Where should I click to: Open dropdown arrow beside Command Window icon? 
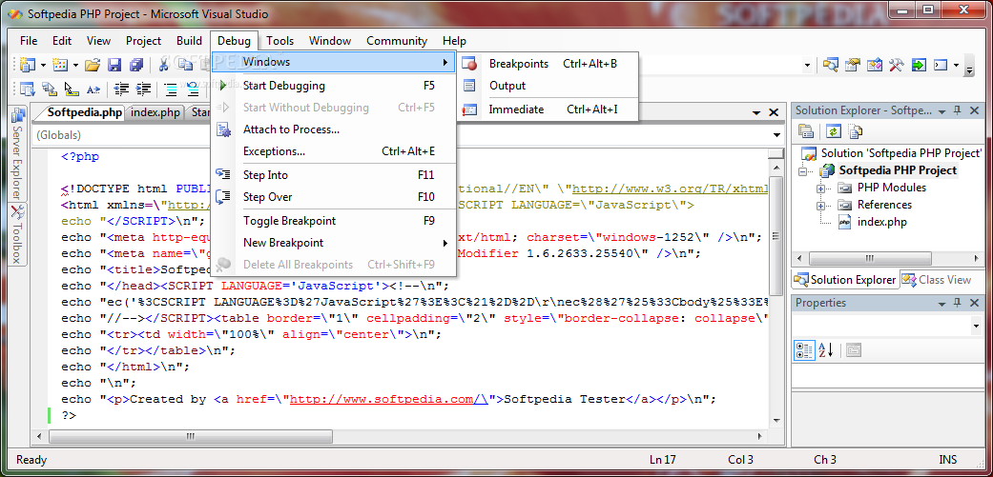(956, 65)
